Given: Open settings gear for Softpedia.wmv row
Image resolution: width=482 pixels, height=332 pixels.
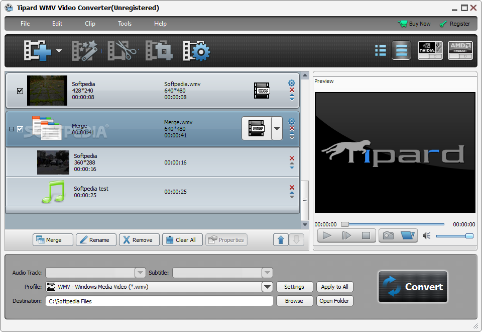Looking at the screenshot, I should click(x=292, y=83).
